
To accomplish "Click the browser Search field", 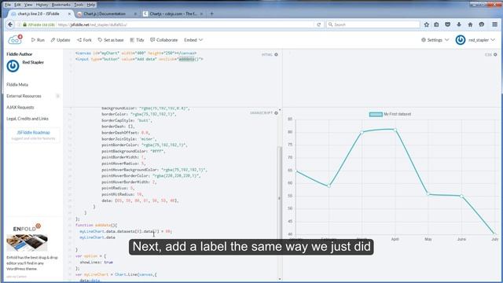I will (x=373, y=24).
